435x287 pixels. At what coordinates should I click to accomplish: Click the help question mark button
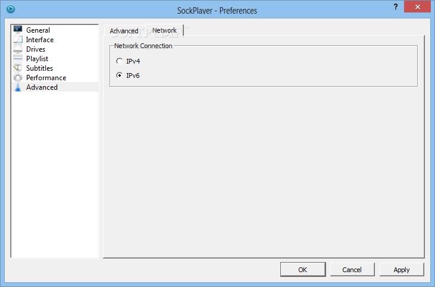[396, 7]
